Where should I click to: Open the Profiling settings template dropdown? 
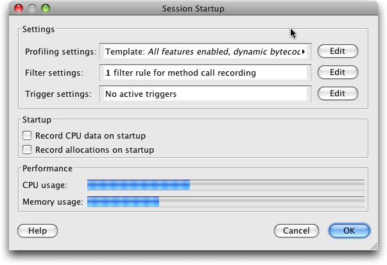[204, 51]
